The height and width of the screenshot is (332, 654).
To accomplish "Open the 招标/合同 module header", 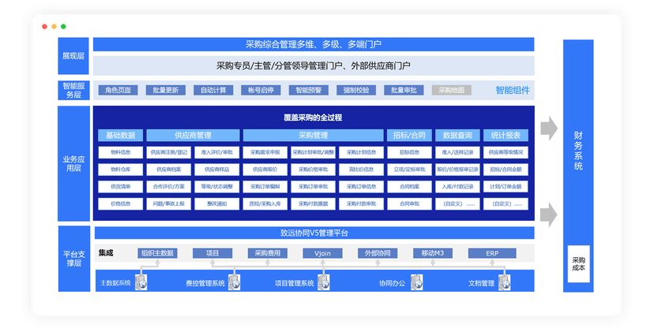I will 409,135.
